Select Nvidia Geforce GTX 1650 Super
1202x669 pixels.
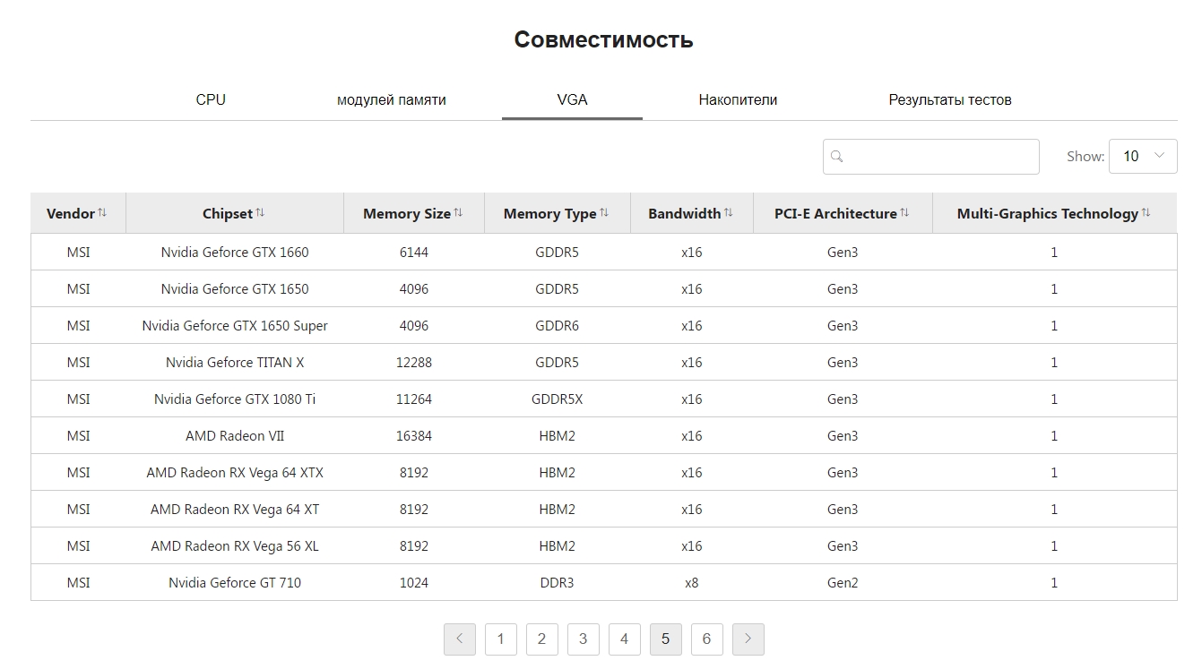tap(235, 326)
